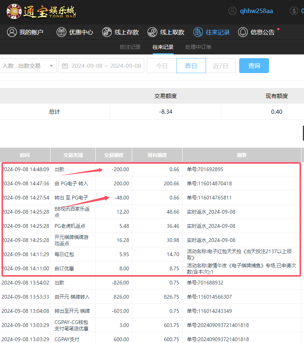Click the 出款 row with order 701692895
The height and width of the screenshot is (343, 304).
coord(149,169)
